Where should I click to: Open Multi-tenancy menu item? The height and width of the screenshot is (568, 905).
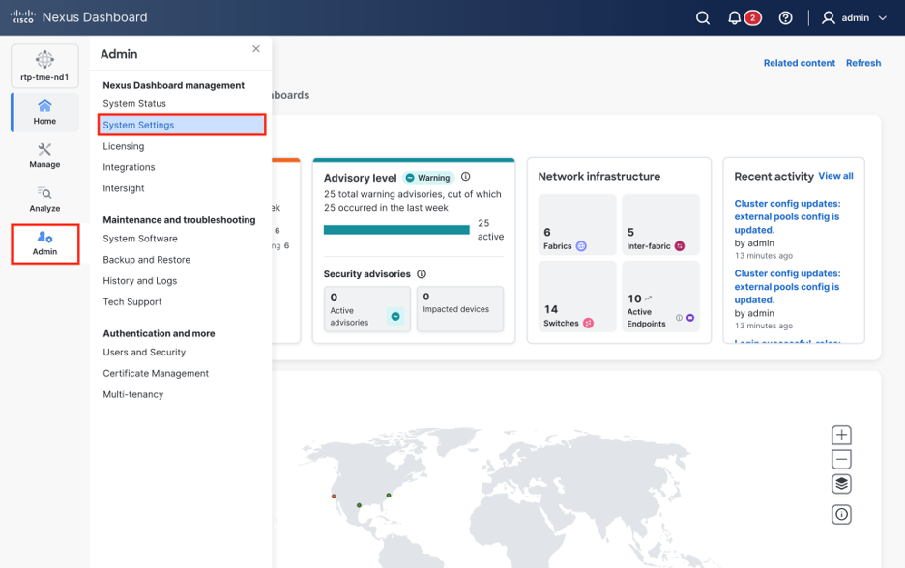point(133,394)
